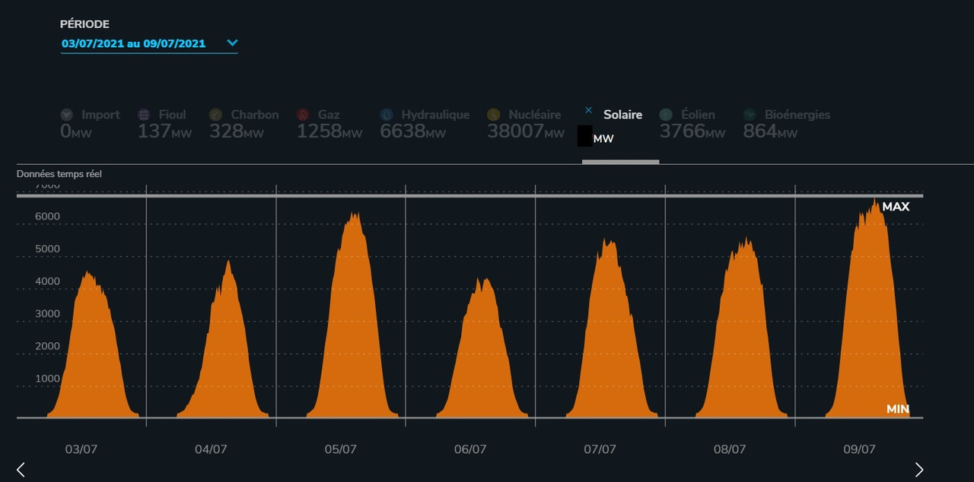Viewport: 974px width, 482px height.
Task: Click the 08/07 date axis label
Action: (x=730, y=449)
